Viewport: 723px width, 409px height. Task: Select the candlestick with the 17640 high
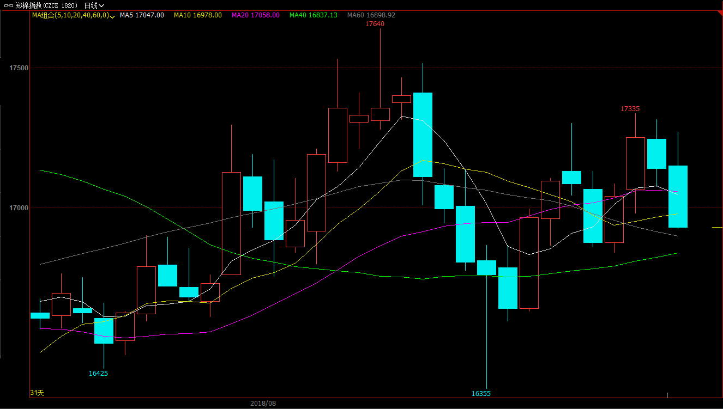pos(380,79)
